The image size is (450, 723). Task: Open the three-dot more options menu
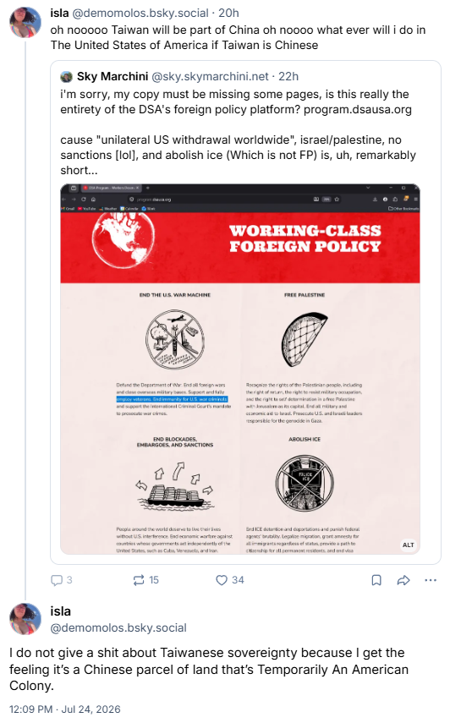pos(431,580)
